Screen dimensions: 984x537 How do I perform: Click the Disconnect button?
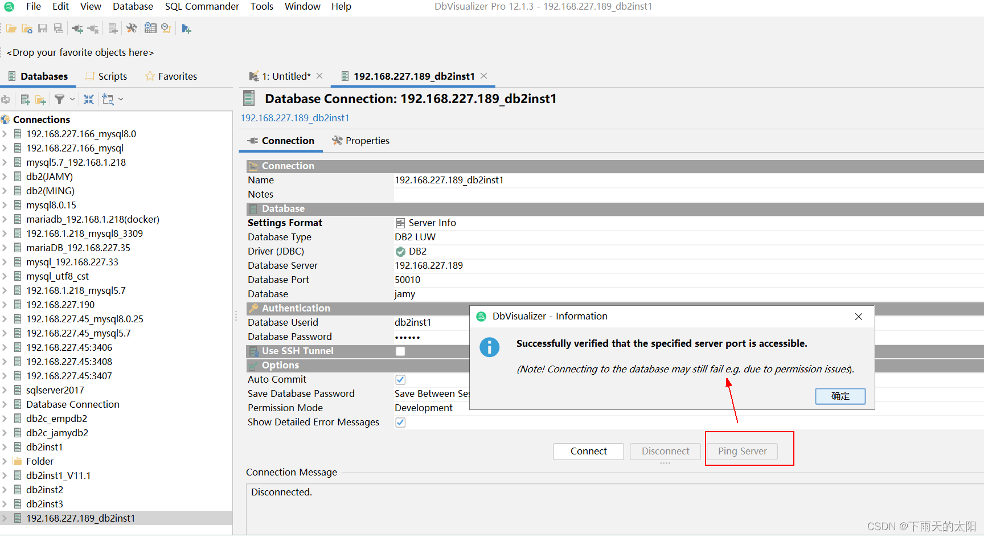665,452
